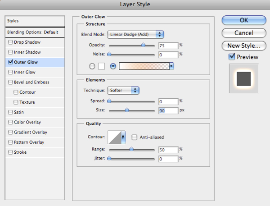This screenshot has width=270, height=206.
Task: Select the Color Overlay label
Action: tap(27, 122)
